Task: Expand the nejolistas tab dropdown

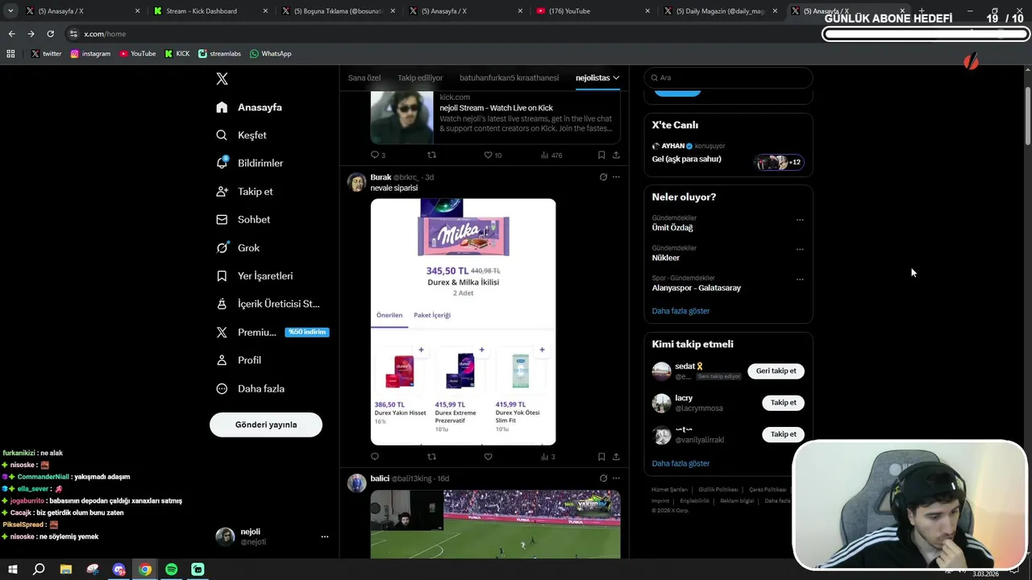Action: point(616,77)
